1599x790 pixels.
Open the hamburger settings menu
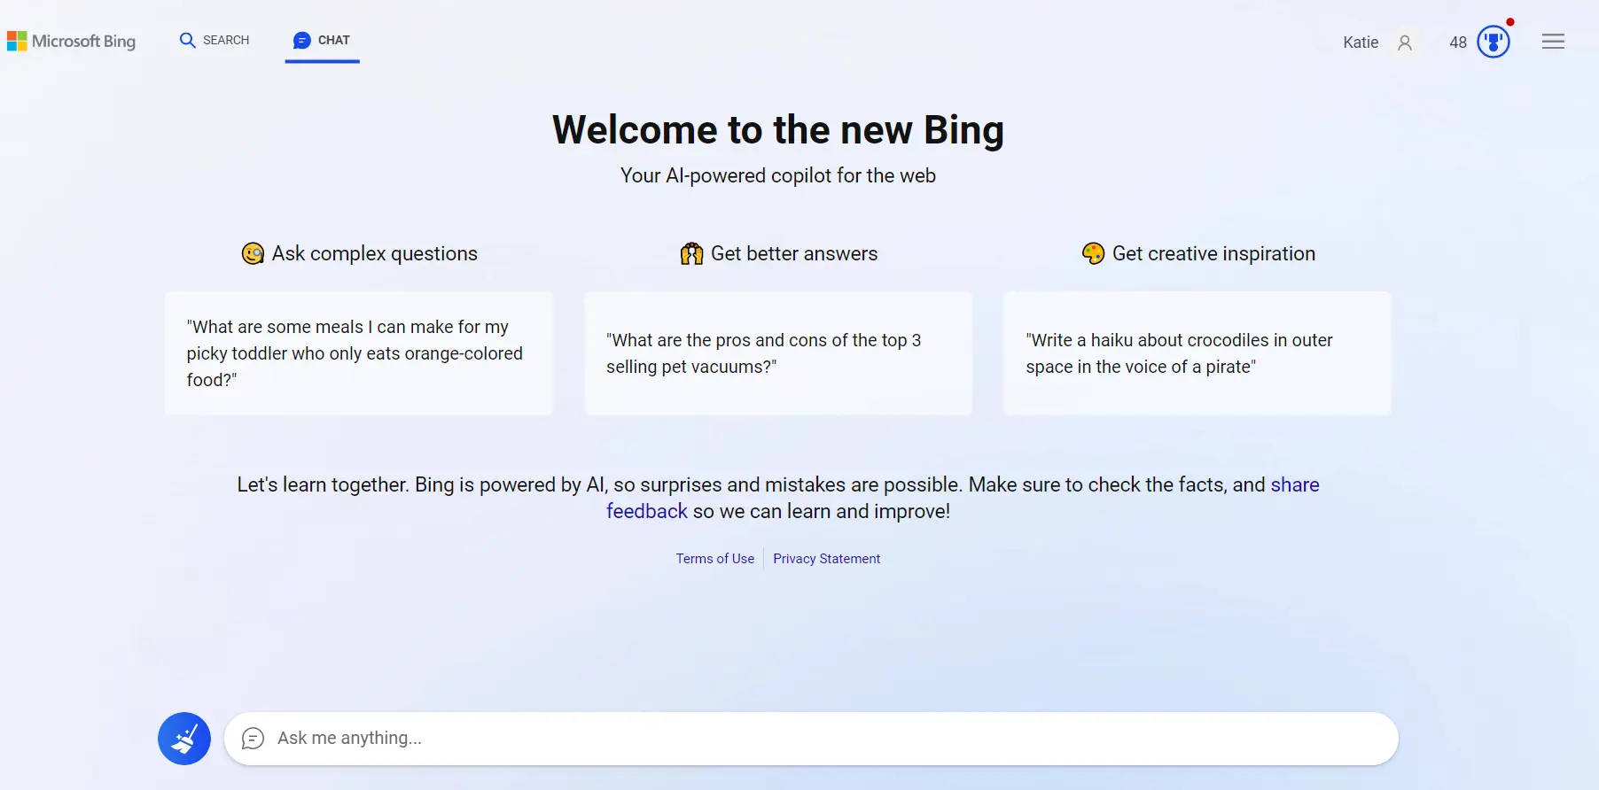1553,42
